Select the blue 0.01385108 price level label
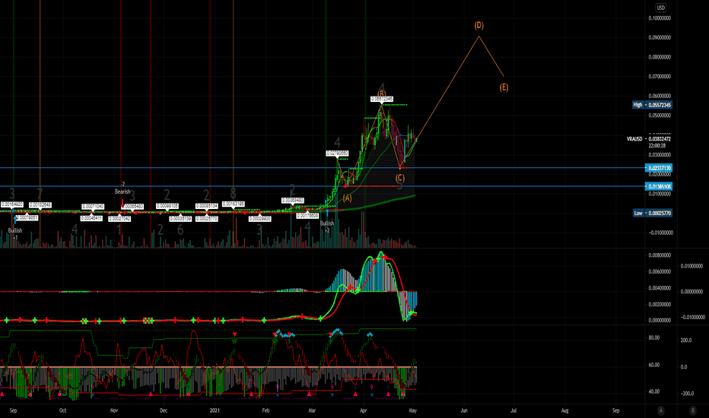The height and width of the screenshot is (418, 709). (x=659, y=186)
